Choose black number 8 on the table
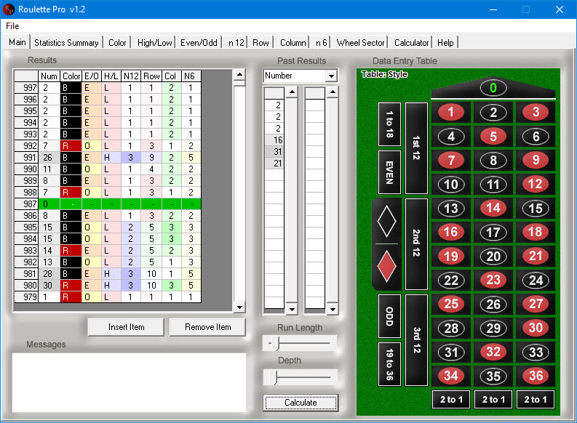 pos(493,160)
